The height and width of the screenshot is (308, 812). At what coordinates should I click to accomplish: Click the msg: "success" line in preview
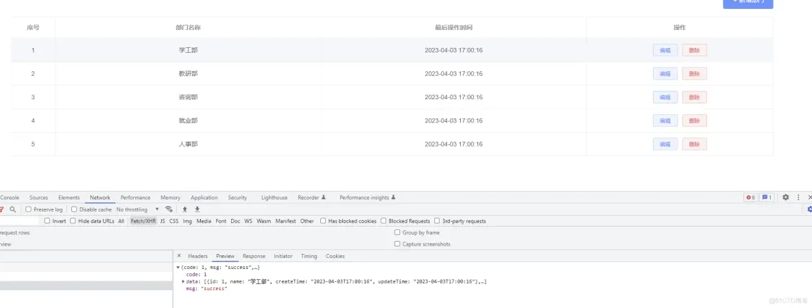[x=206, y=289]
